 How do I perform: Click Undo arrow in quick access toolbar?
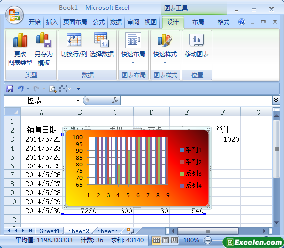21,89
